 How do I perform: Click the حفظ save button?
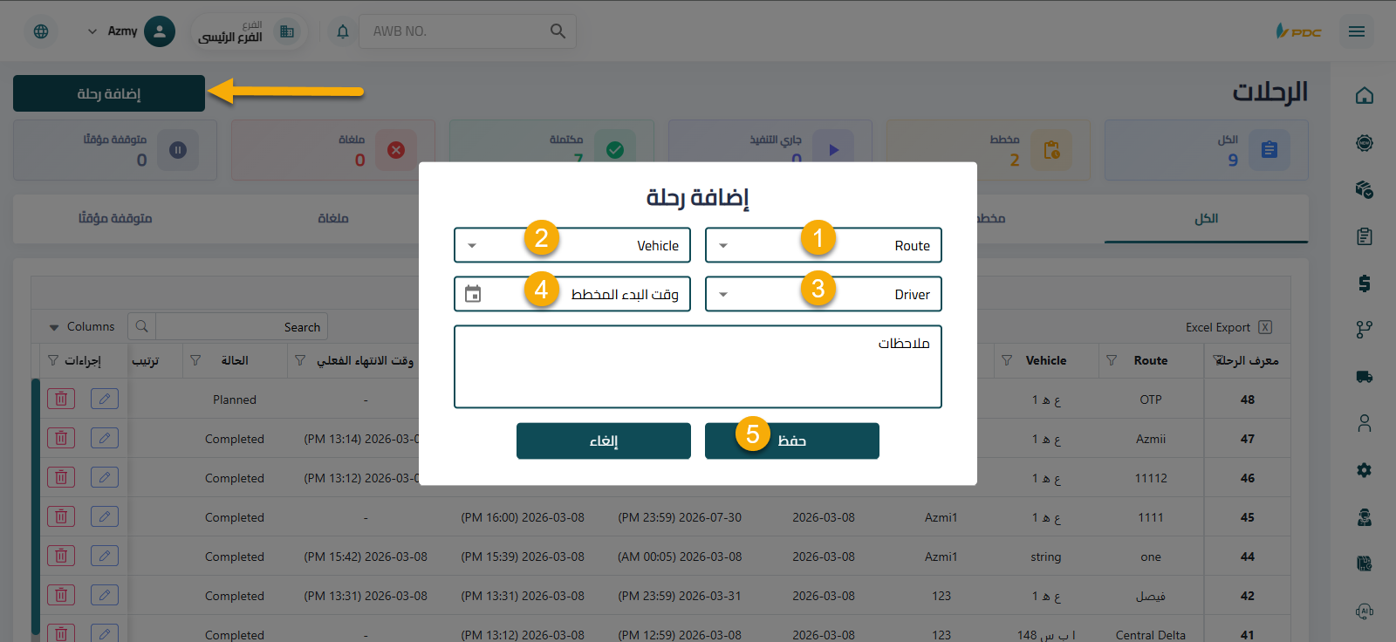click(792, 441)
